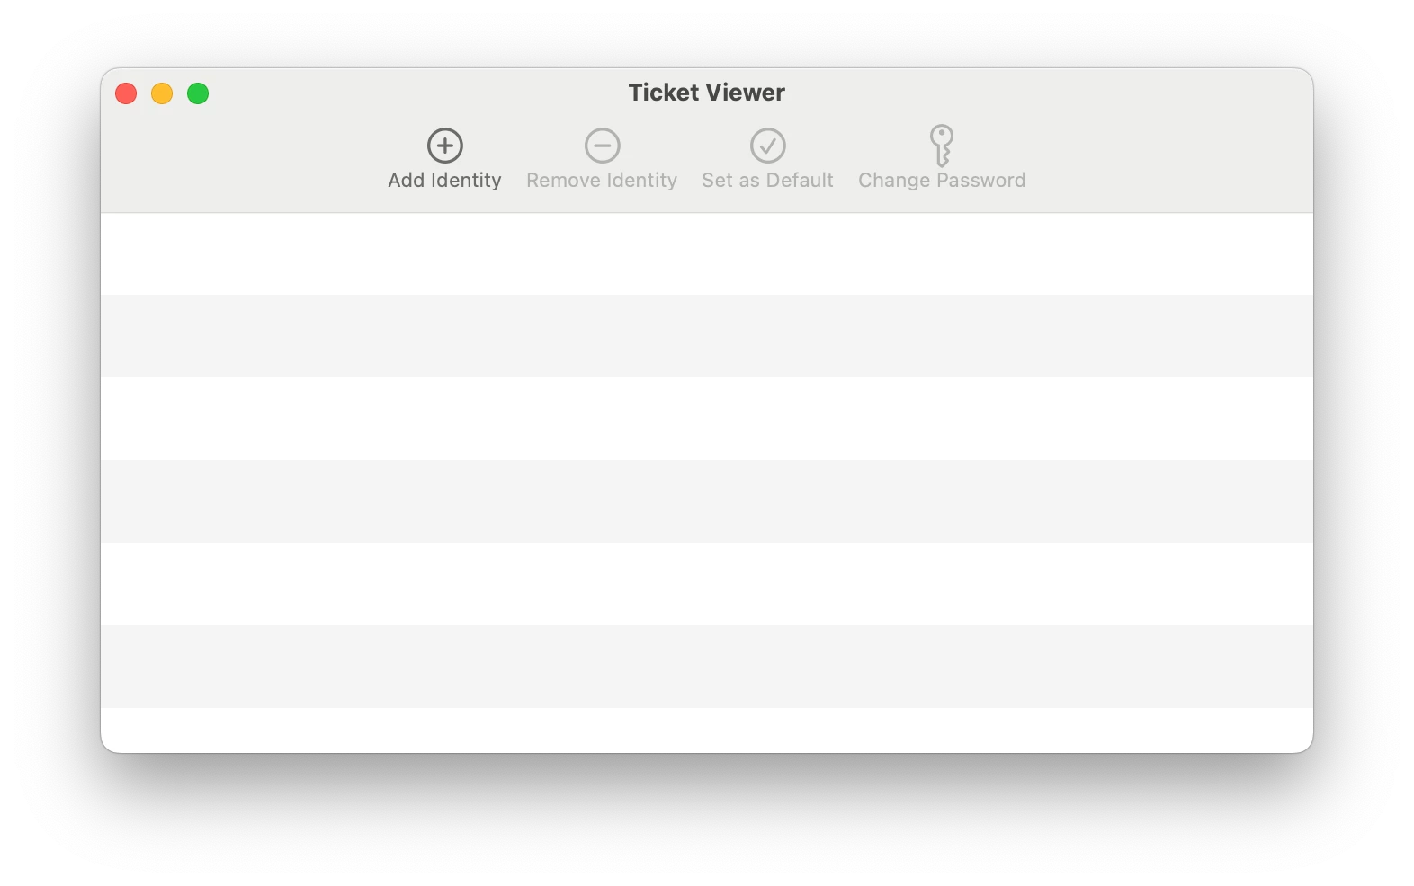Minimize the window using the yellow button
Image resolution: width=1414 pixels, height=886 pixels.
[162, 93]
